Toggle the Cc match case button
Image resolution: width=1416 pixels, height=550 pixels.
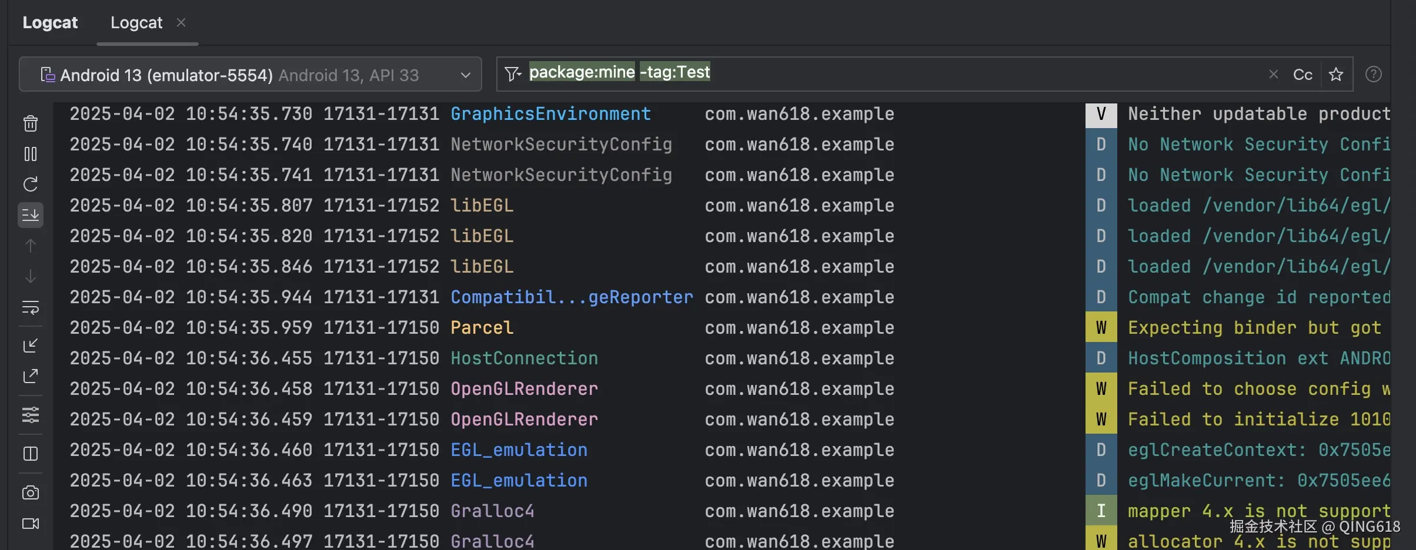(x=1303, y=75)
